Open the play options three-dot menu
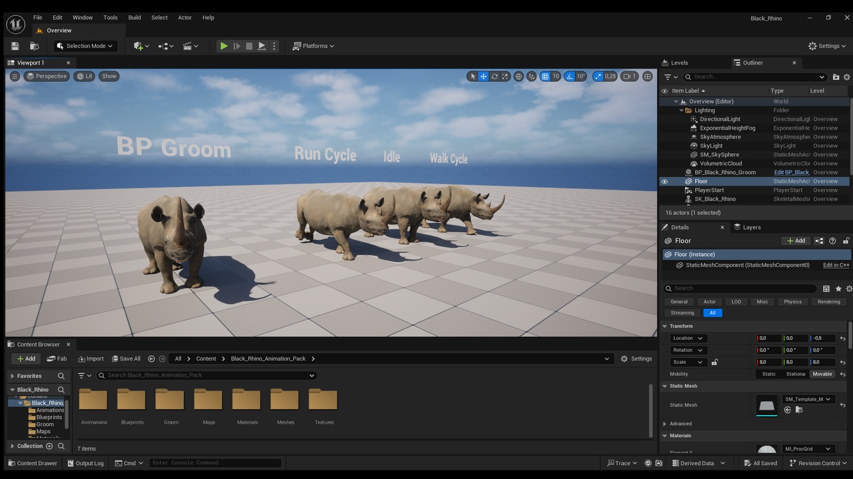The image size is (853, 479). (274, 46)
